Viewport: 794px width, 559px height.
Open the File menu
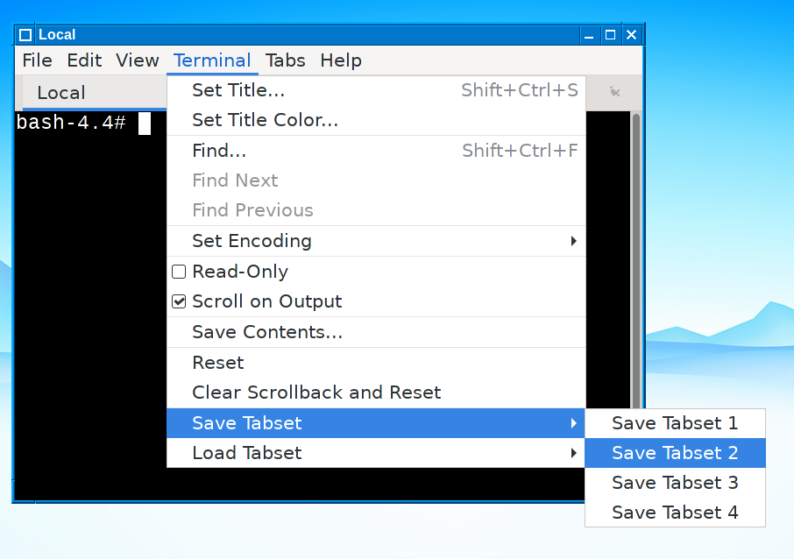coord(37,60)
